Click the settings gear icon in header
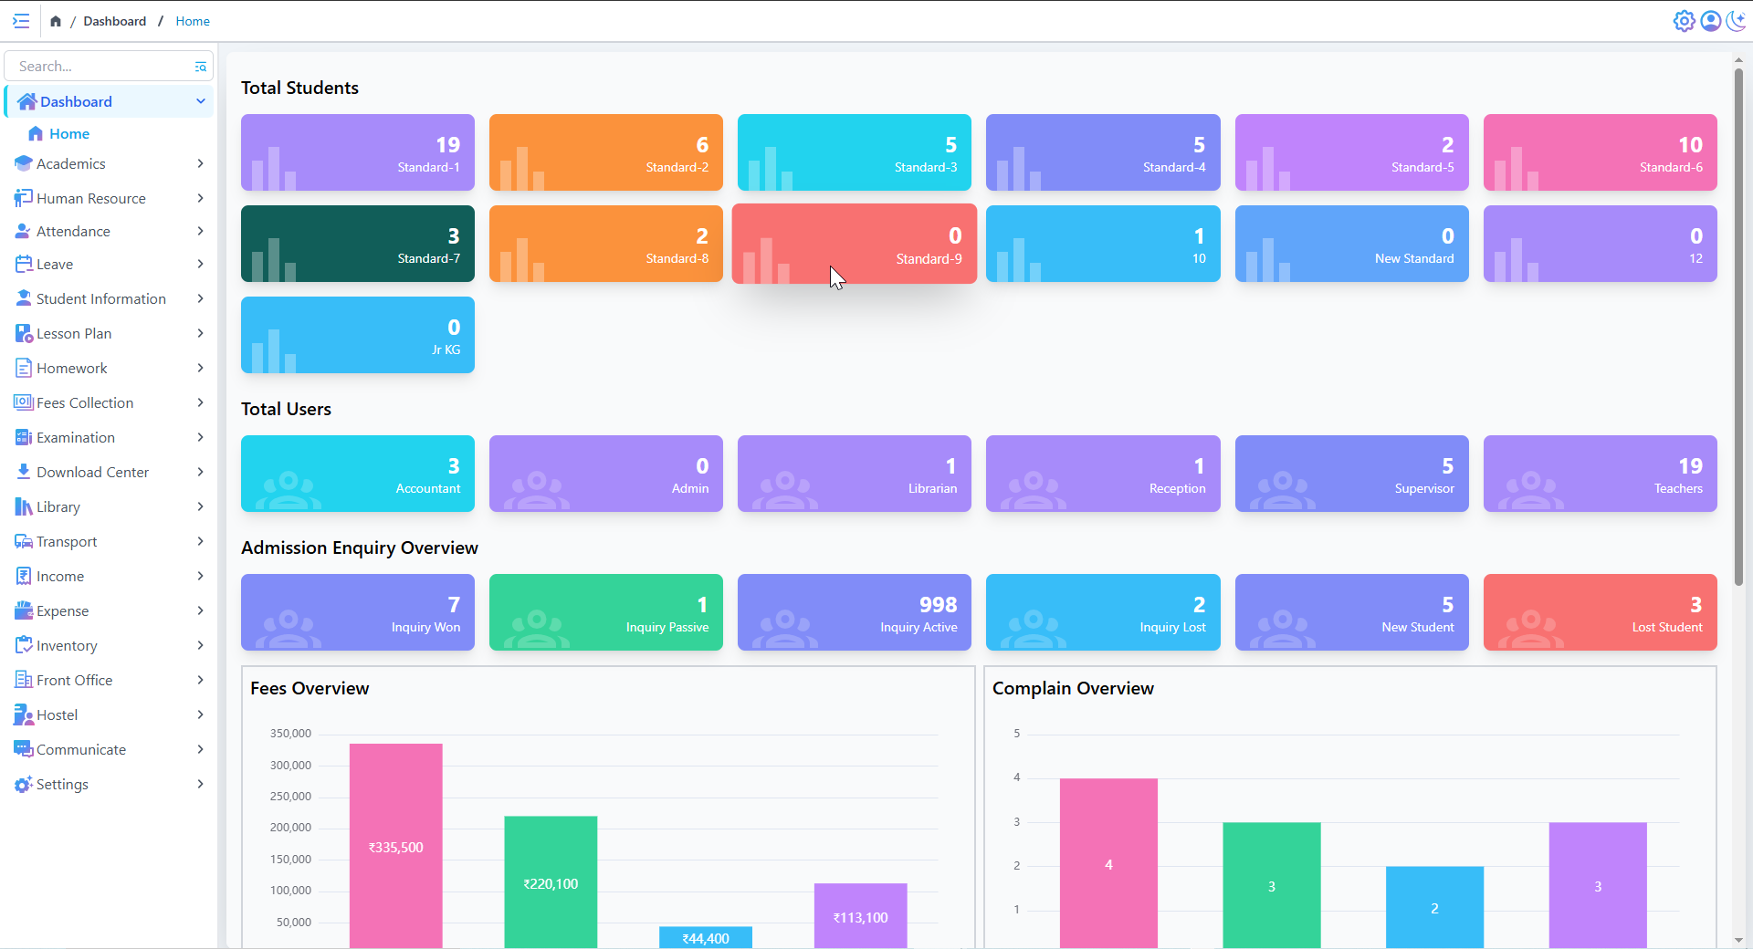 click(x=1684, y=21)
